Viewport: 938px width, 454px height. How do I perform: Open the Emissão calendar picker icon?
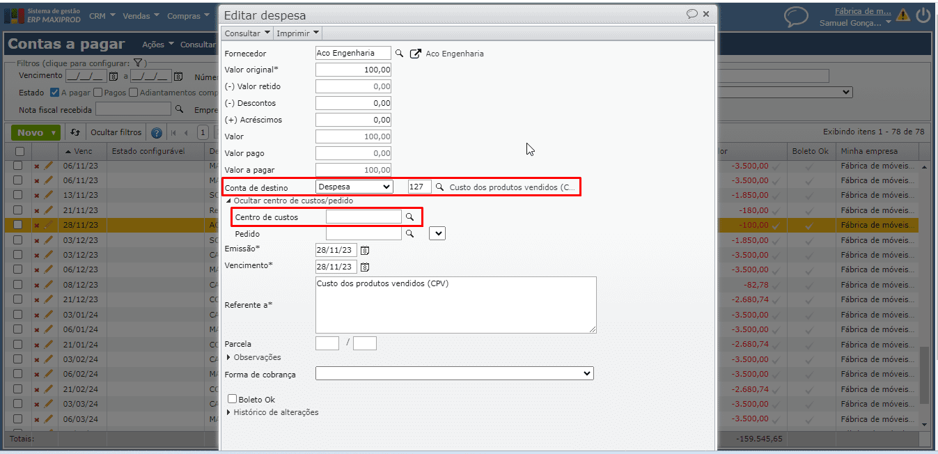coord(365,250)
